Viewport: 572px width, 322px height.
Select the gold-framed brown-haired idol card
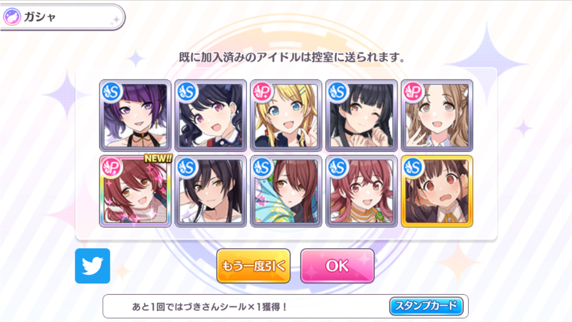tap(437, 191)
